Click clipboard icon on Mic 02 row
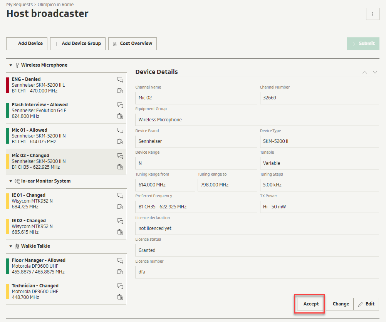This screenshot has height=322, width=386. pyautogui.click(x=120, y=167)
